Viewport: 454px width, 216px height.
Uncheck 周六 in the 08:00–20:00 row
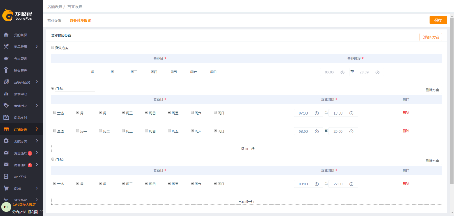pyautogui.click(x=192, y=131)
